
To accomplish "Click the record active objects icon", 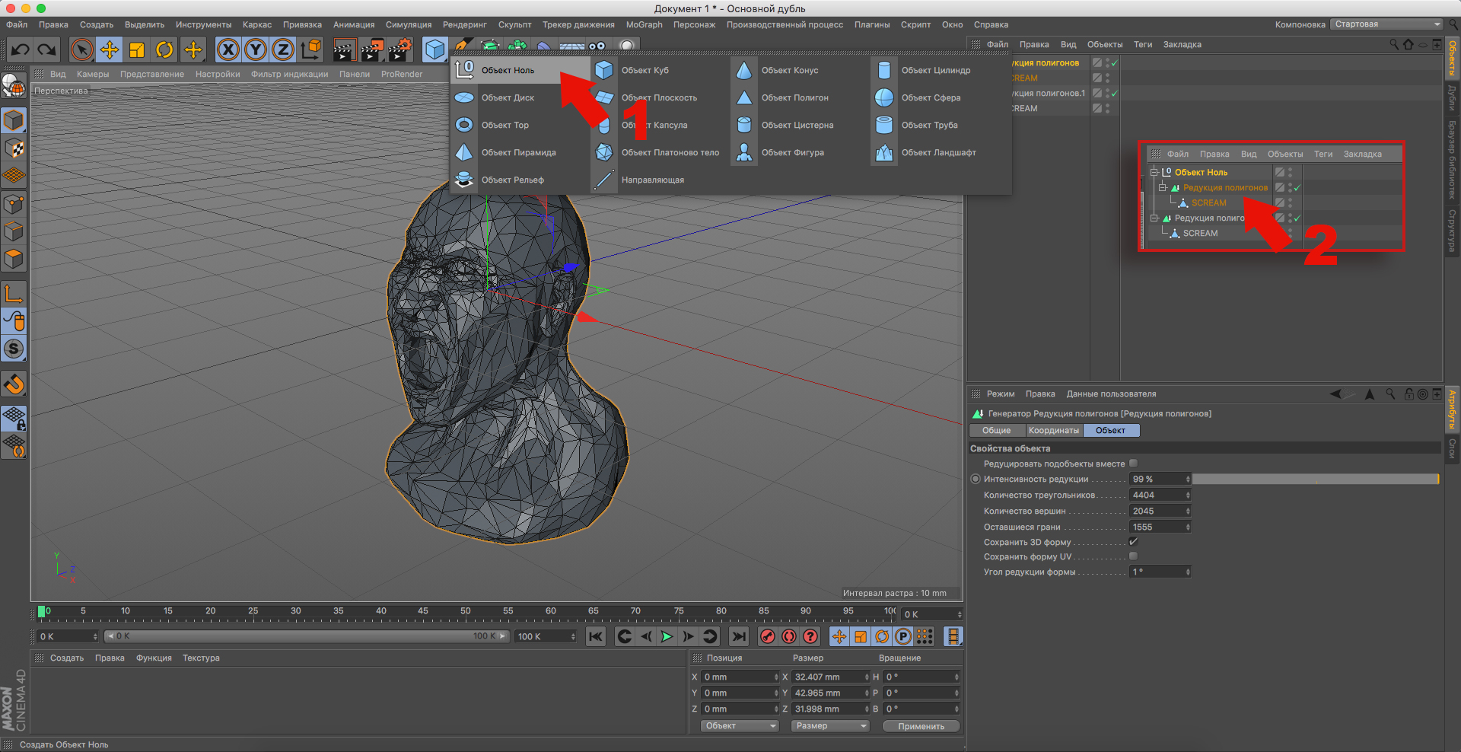I will (768, 636).
